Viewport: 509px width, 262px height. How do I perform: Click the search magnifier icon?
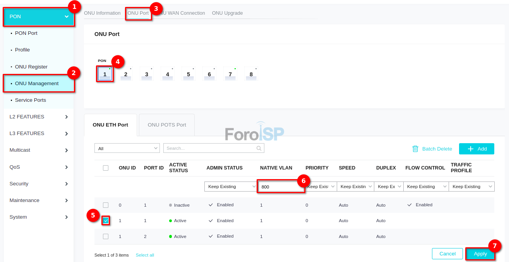point(259,148)
